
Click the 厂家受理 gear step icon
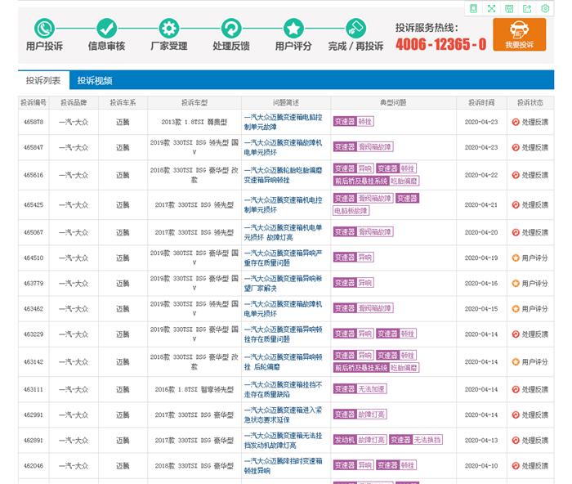169,28
